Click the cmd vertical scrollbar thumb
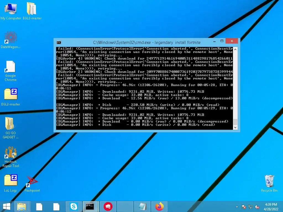The height and width of the screenshot is (212, 283). [235, 122]
